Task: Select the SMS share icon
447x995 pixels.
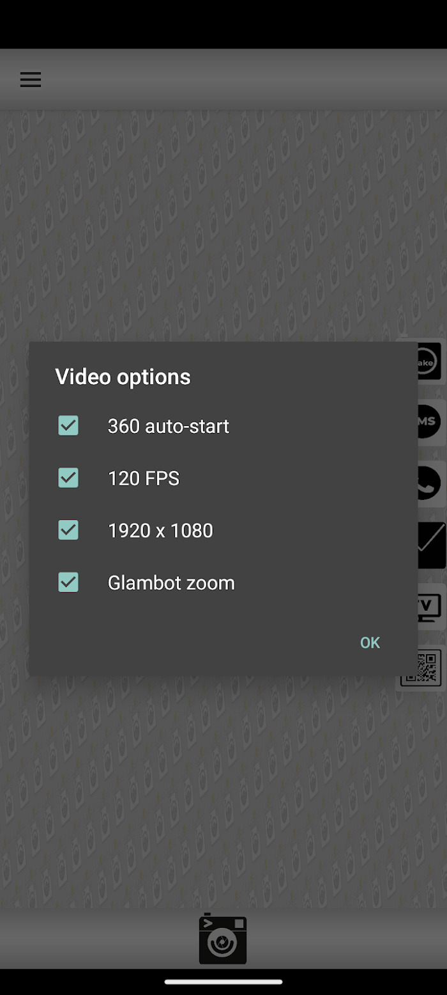Action: pyautogui.click(x=429, y=421)
